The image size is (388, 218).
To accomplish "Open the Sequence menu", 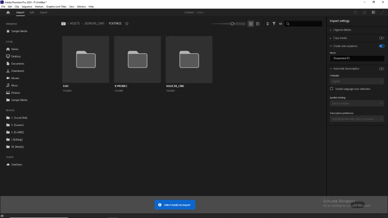I will 27,7.
